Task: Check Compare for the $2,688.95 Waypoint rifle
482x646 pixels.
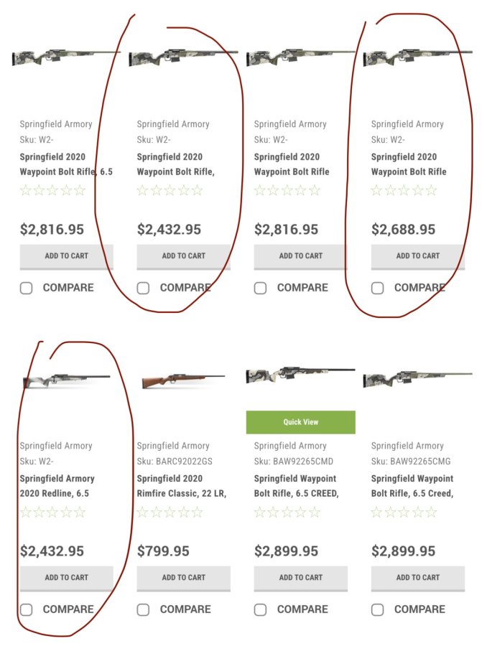Action: coord(377,288)
